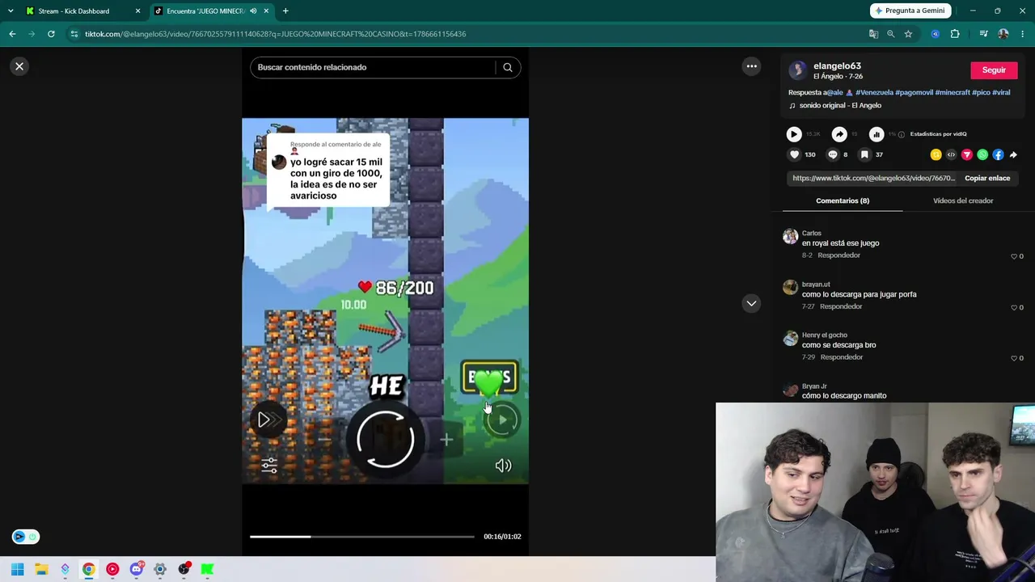Share the video on Facebook
Viewport: 1035px width, 582px height.
coord(998,154)
